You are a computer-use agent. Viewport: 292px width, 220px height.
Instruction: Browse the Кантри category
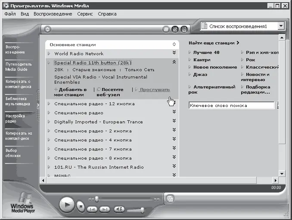202,60
